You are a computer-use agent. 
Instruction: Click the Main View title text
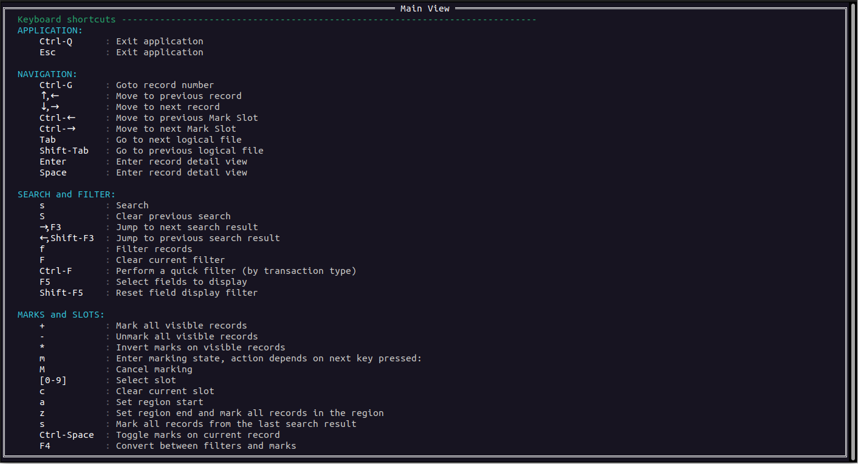click(425, 9)
